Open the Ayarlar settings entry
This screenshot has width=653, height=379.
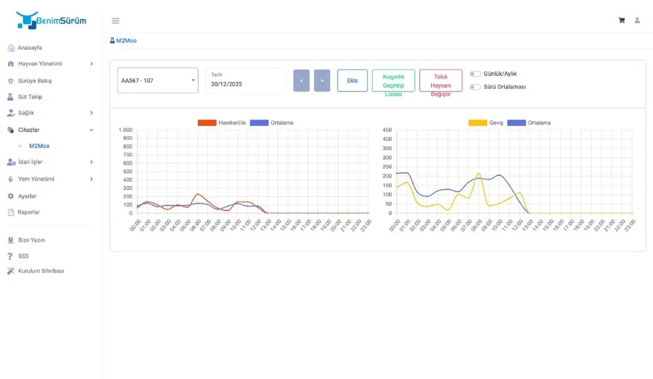point(10,195)
